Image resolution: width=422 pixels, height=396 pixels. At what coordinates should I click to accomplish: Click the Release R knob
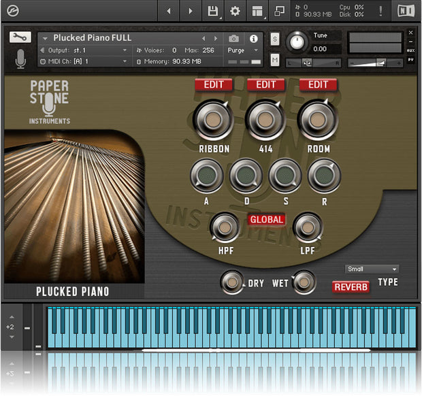click(324, 176)
